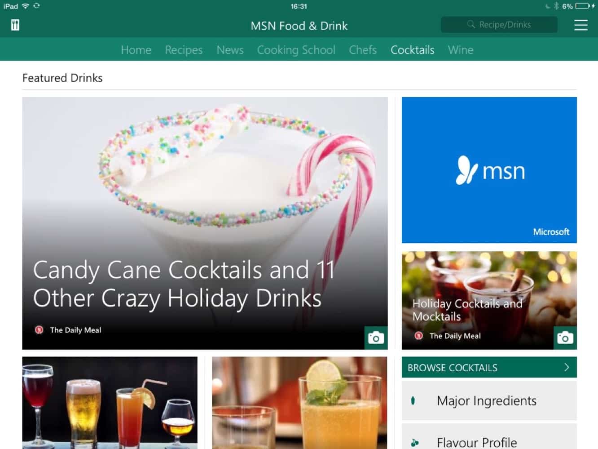
Task: Switch to the Recipes tab
Action: 184,50
